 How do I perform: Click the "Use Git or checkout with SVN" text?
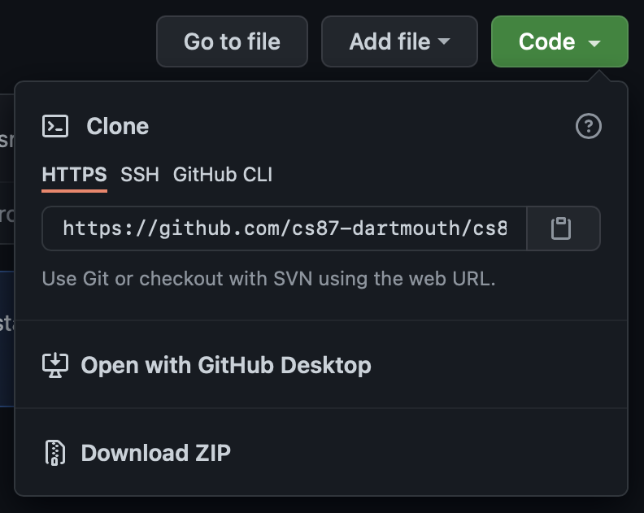(x=268, y=279)
